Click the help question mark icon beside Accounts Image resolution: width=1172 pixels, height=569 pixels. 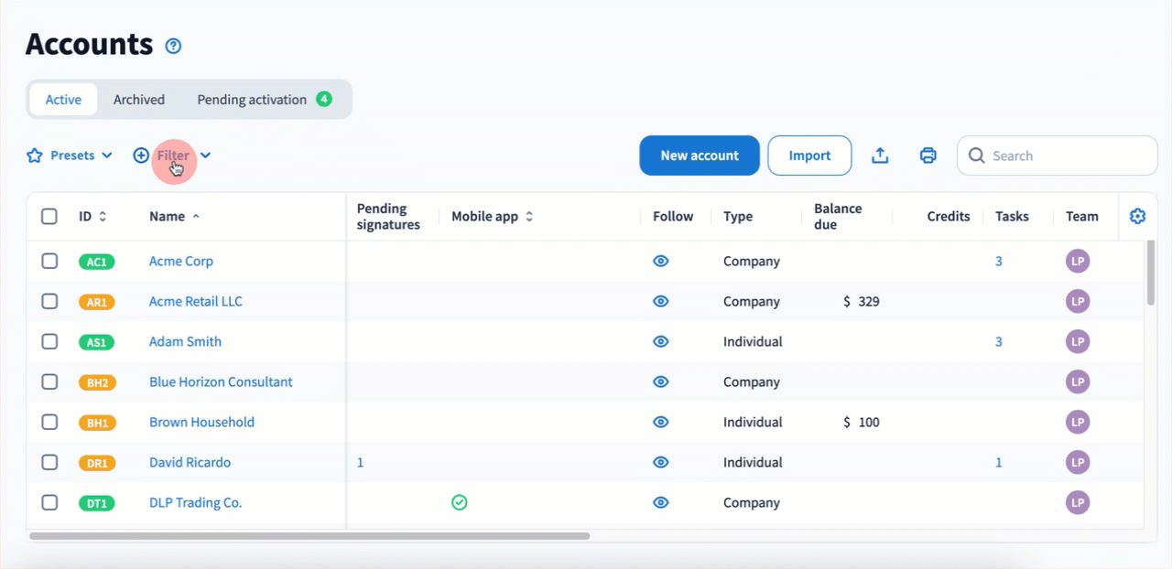coord(173,46)
